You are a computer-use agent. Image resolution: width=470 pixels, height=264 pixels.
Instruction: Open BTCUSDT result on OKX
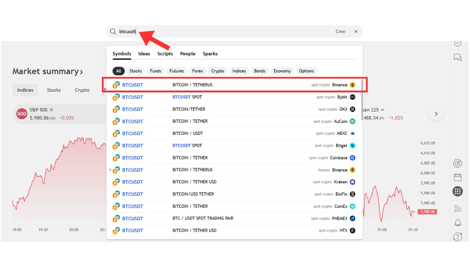tap(234, 109)
